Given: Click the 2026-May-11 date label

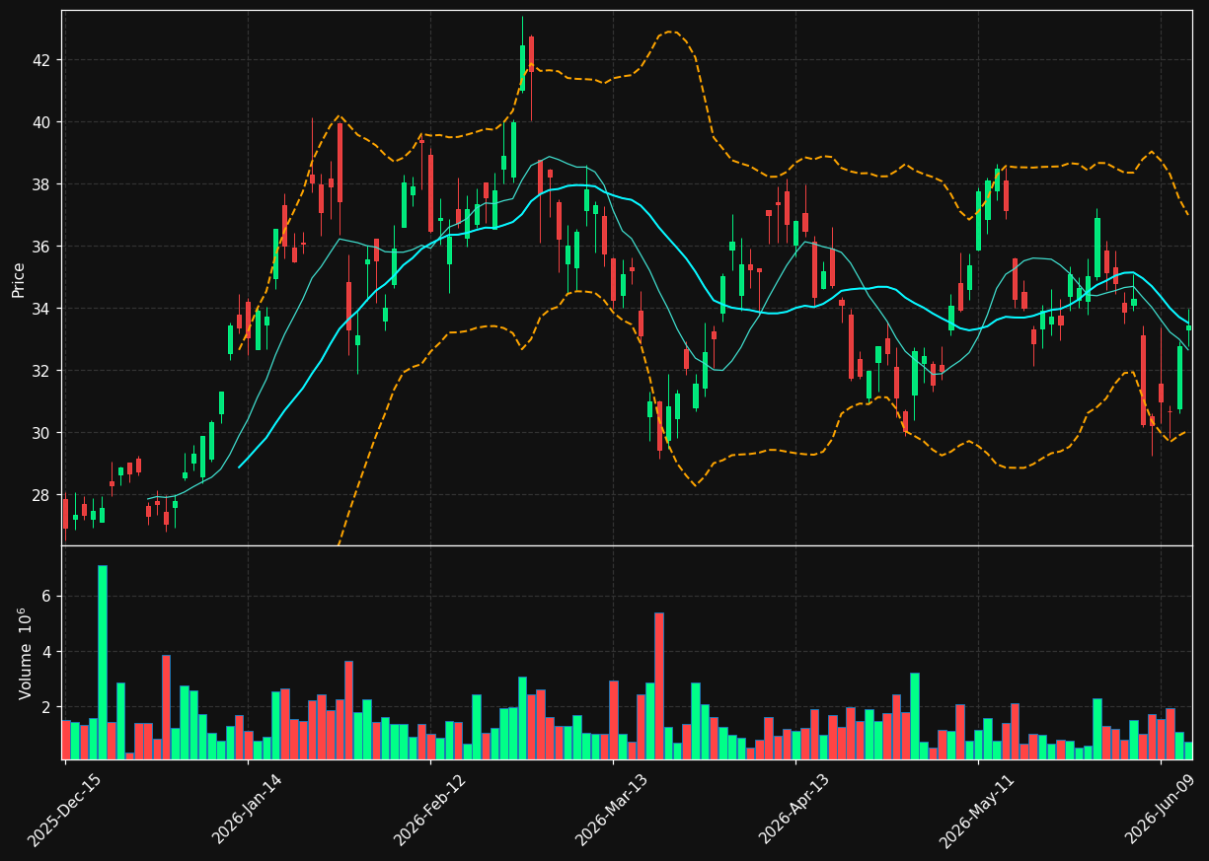Looking at the screenshot, I should click(x=976, y=811).
